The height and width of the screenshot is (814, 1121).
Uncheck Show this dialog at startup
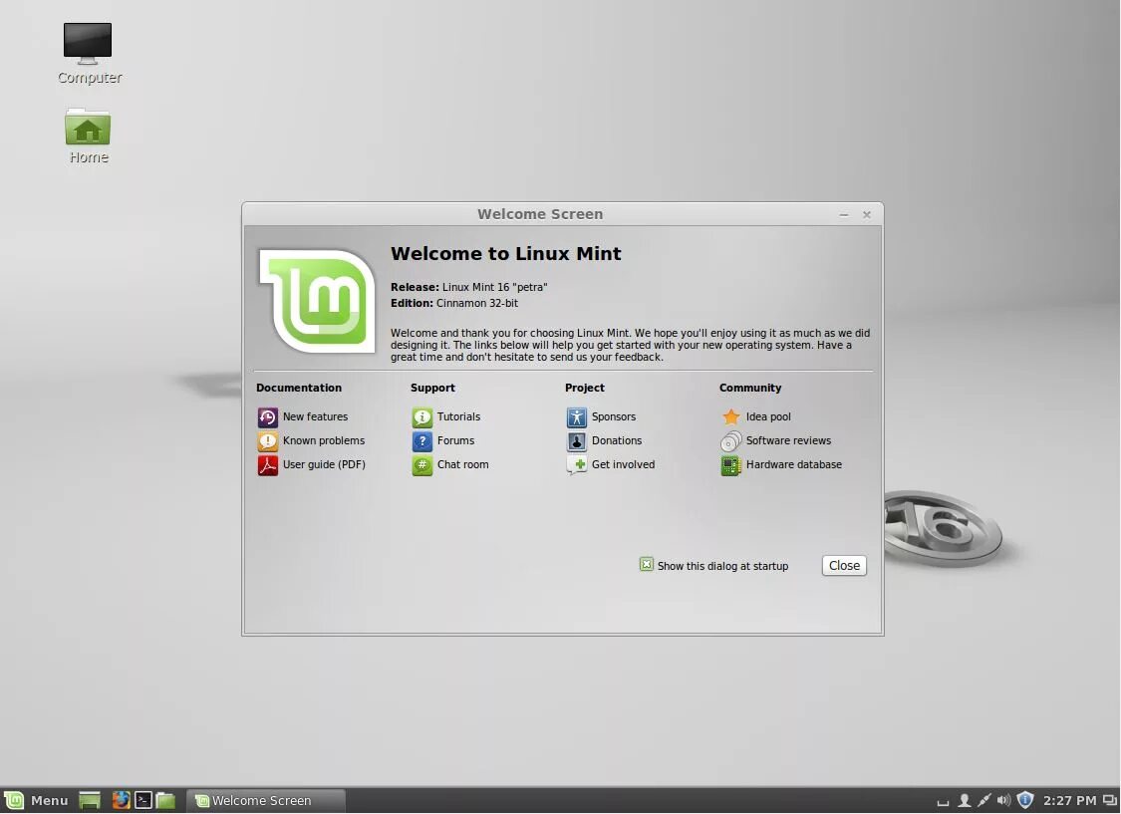click(647, 565)
